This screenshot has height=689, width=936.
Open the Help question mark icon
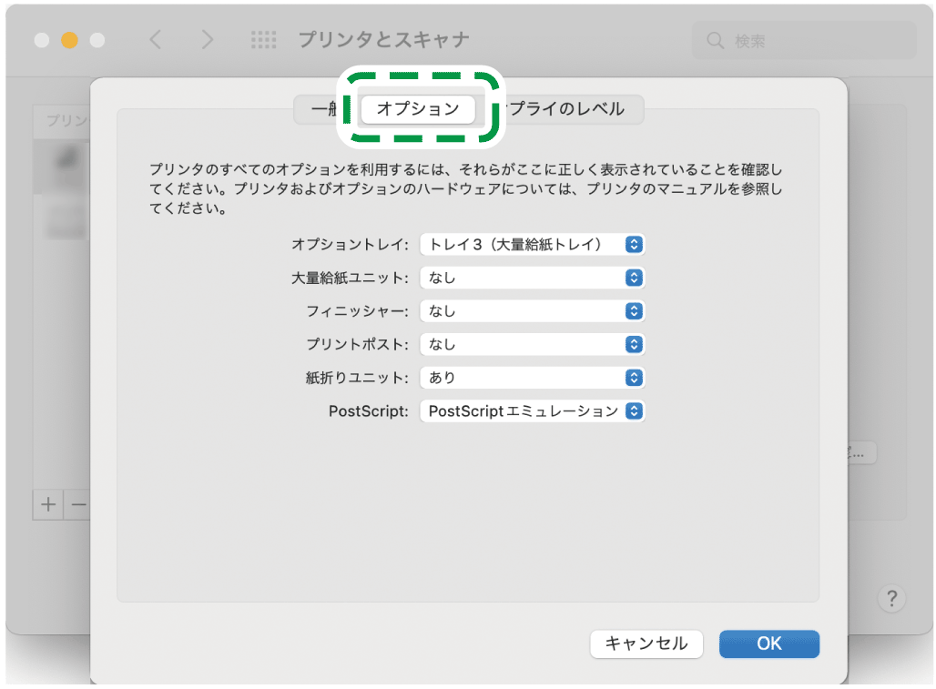(x=891, y=596)
